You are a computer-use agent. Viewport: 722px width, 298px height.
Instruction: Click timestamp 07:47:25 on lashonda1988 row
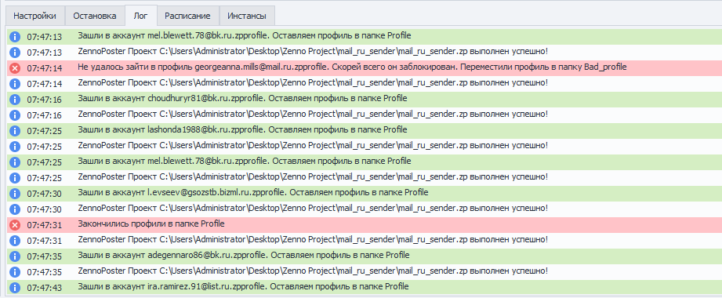(x=44, y=131)
